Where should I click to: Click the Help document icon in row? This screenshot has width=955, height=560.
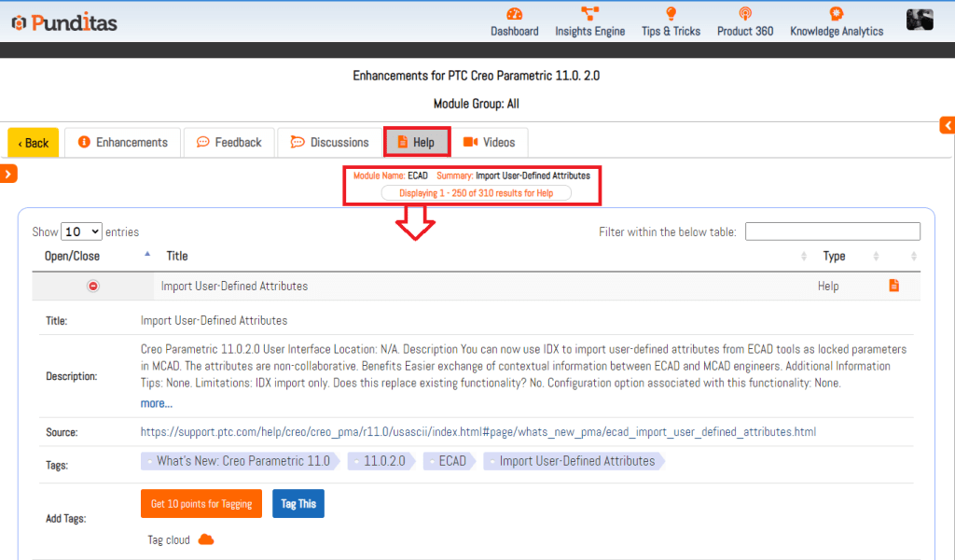[x=893, y=286]
